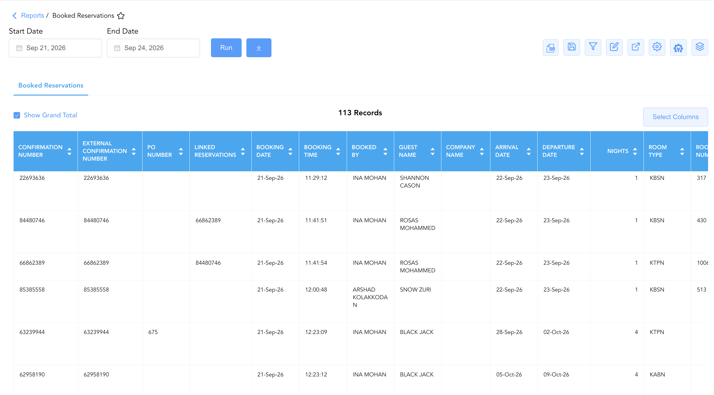Sort by Confirmation Number column arrows
Screen dimensions: 714x395
(x=69, y=152)
